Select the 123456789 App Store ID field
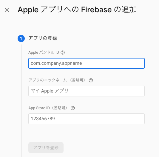159x157 pixels. pyautogui.click(x=87, y=119)
